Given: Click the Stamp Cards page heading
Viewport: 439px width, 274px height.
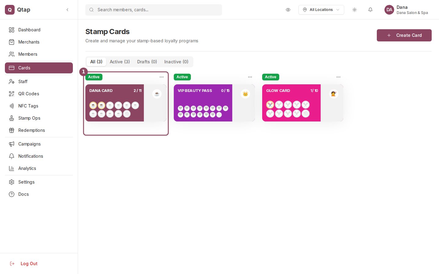Looking at the screenshot, I should click(x=107, y=32).
